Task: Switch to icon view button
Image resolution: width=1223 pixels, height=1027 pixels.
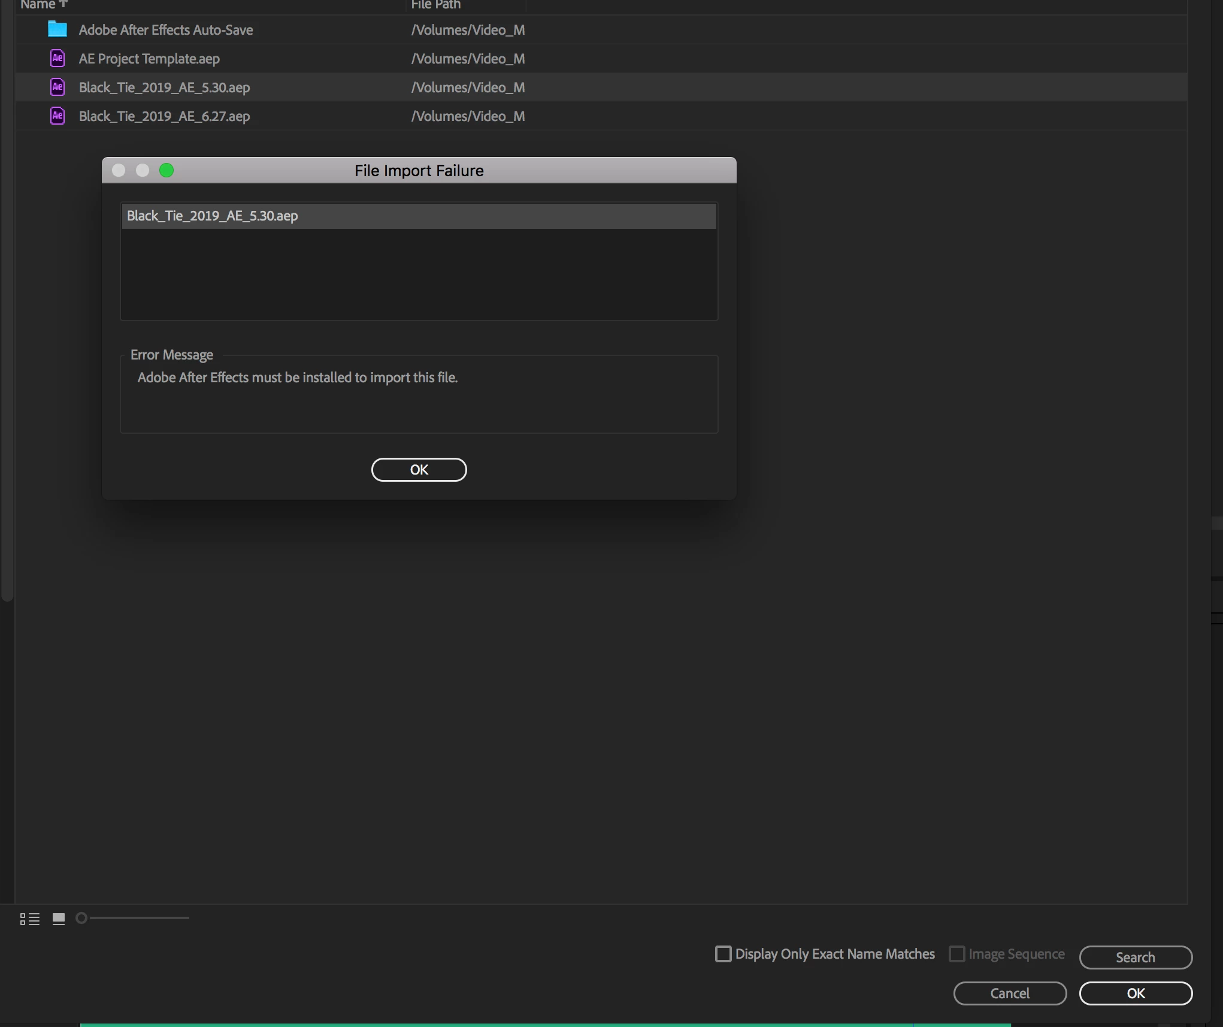Action: (x=59, y=919)
